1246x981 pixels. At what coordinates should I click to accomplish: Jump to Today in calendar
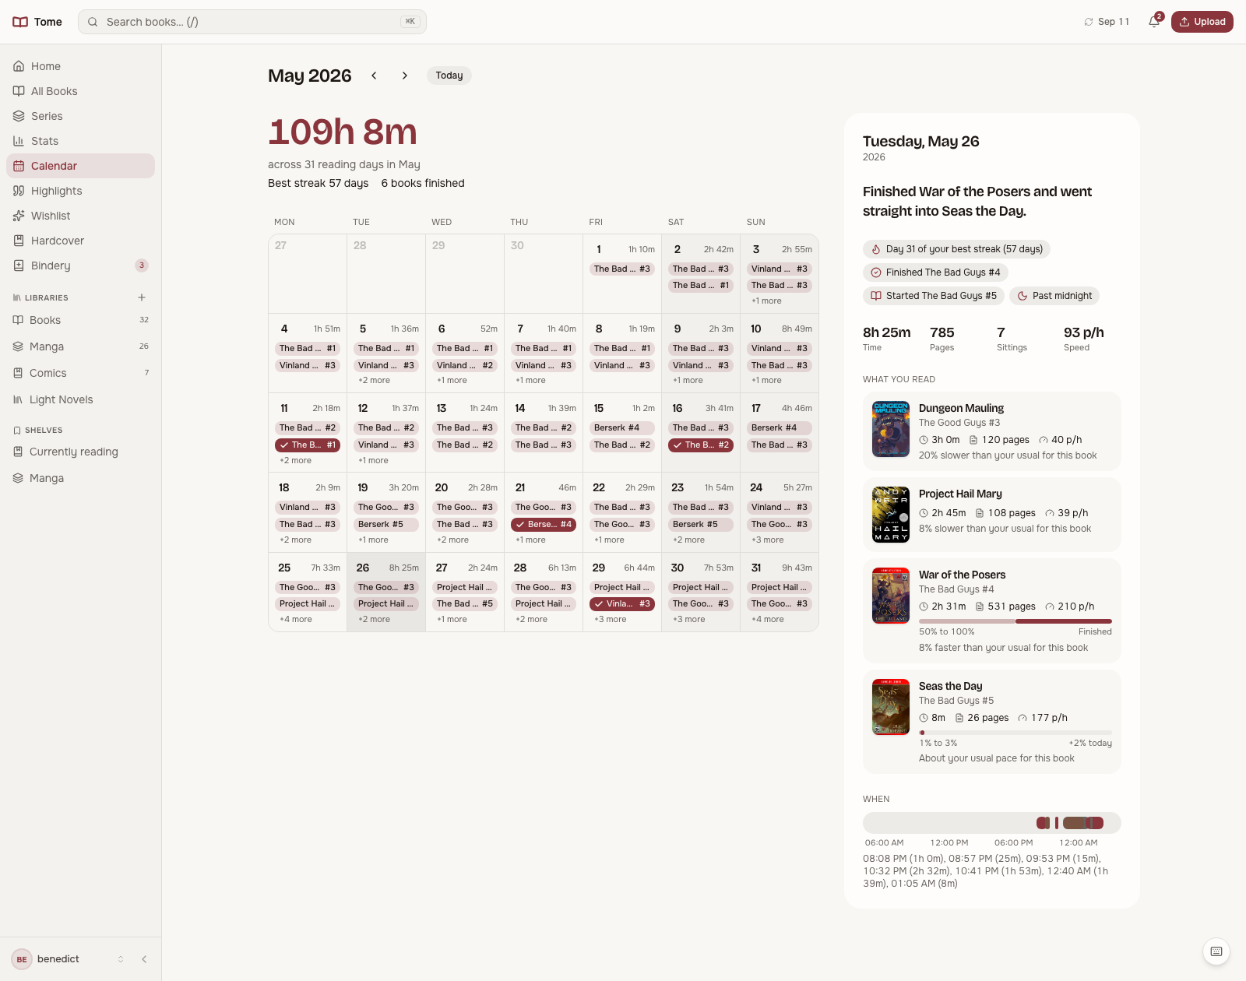coord(449,76)
